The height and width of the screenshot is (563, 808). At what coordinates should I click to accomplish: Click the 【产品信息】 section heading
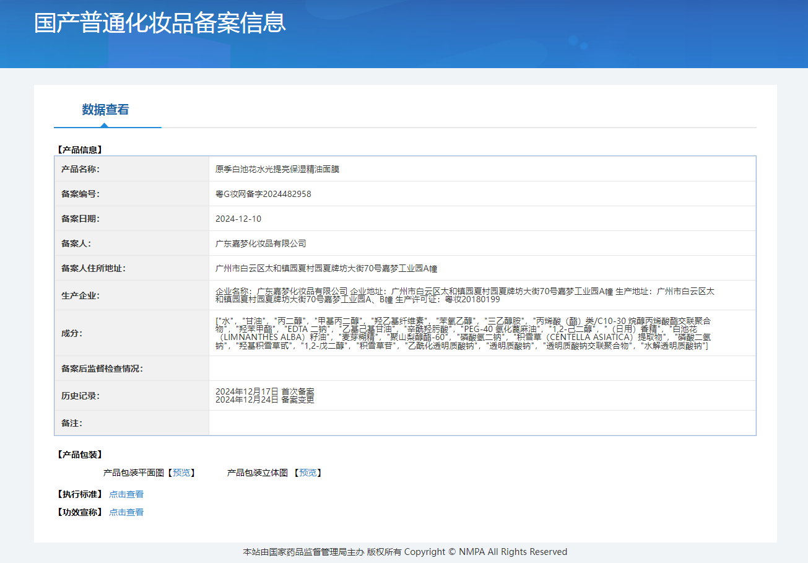click(79, 149)
